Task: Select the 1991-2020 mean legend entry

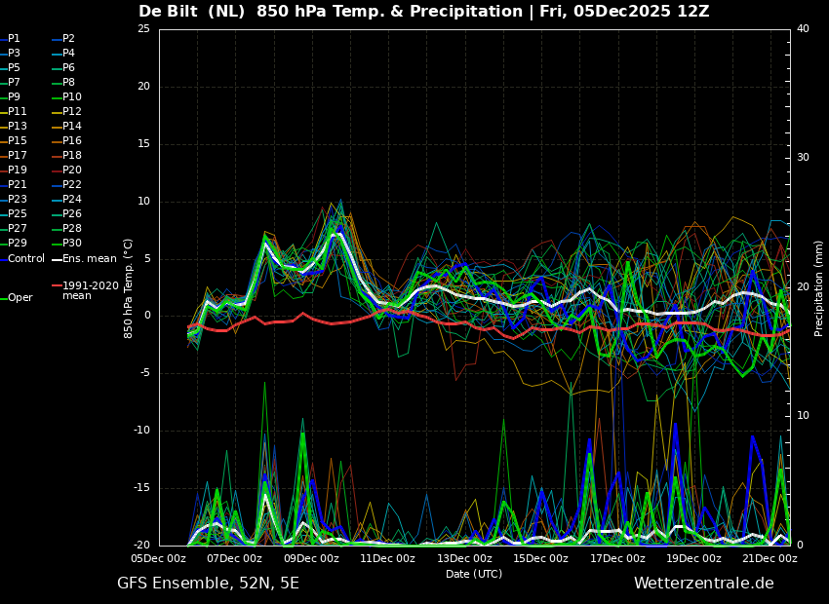Action: (x=90, y=290)
